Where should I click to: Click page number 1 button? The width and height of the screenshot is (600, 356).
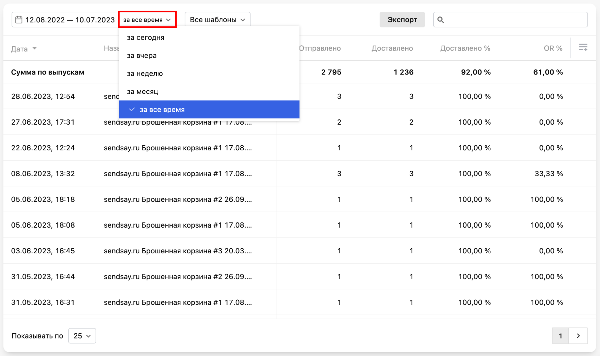(560, 336)
